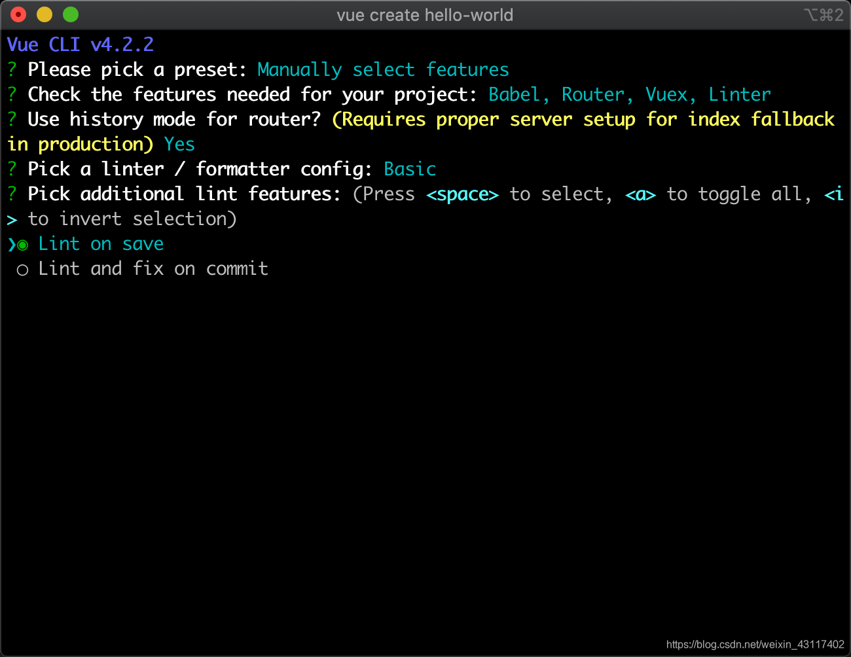This screenshot has height=657, width=851.
Task: Click the 'Babel, Router, Vuex, Linter' answer
Action: click(x=630, y=94)
